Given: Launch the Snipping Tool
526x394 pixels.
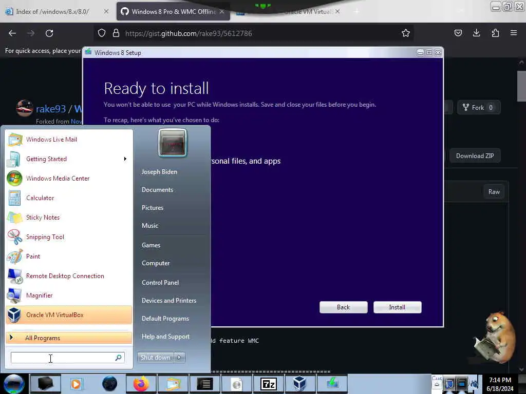Looking at the screenshot, I should (69, 237).
